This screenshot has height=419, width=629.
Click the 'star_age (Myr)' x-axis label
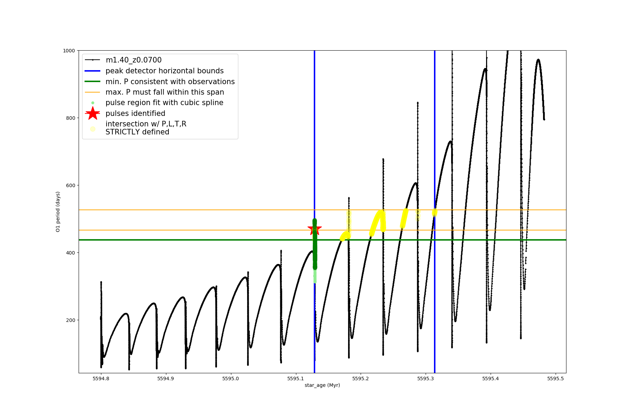[322, 385]
